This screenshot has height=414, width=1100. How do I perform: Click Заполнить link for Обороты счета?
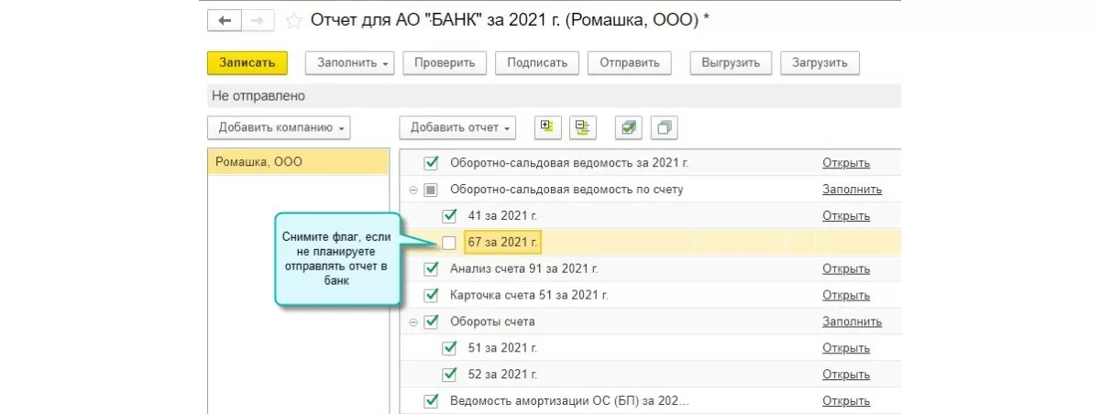tap(852, 321)
